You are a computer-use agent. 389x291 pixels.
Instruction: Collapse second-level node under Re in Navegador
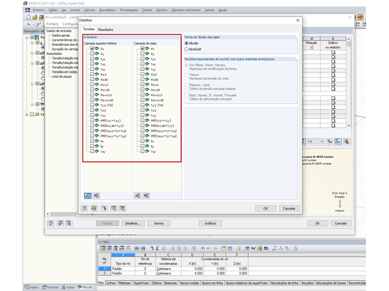32,43
